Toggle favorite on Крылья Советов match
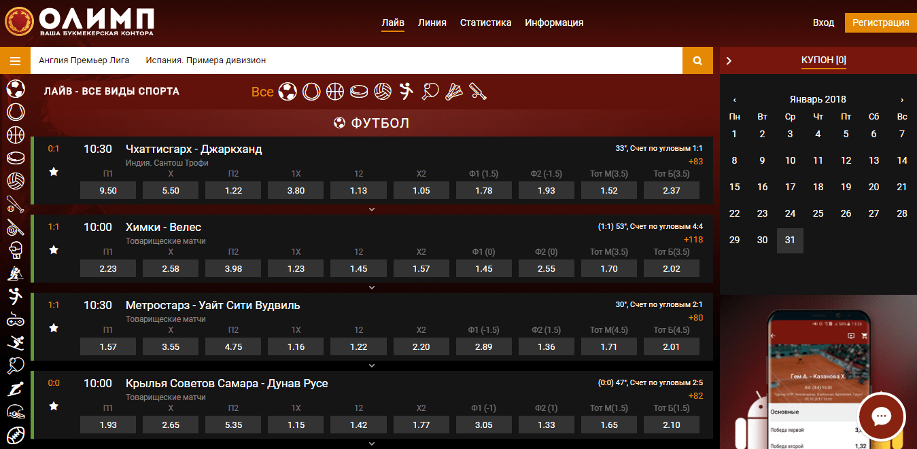Viewport: 917px width, 449px height. click(53, 406)
